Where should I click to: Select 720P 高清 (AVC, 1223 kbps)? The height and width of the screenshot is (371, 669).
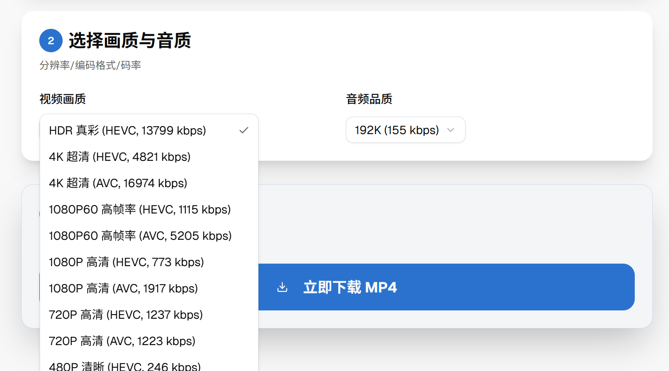[122, 341]
